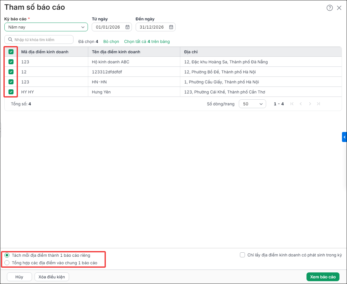This screenshot has height=284, width=347.
Task: Click Chọn tất cả 4 trên bảng link
Action: click(147, 41)
